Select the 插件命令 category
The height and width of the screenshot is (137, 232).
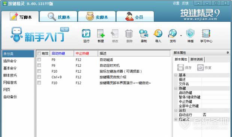click(18, 61)
